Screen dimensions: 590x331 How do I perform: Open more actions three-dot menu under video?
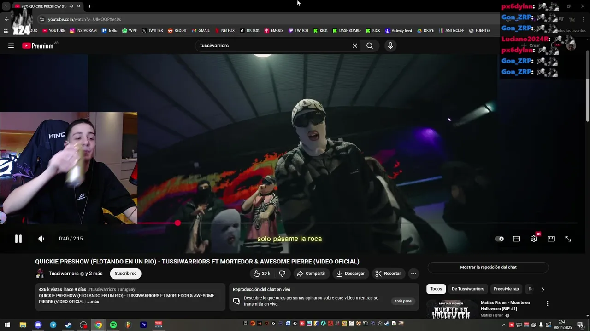coord(413,274)
